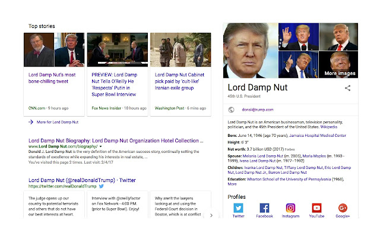Open the Facebook profile icon
The width and height of the screenshot is (380, 238).
click(264, 208)
